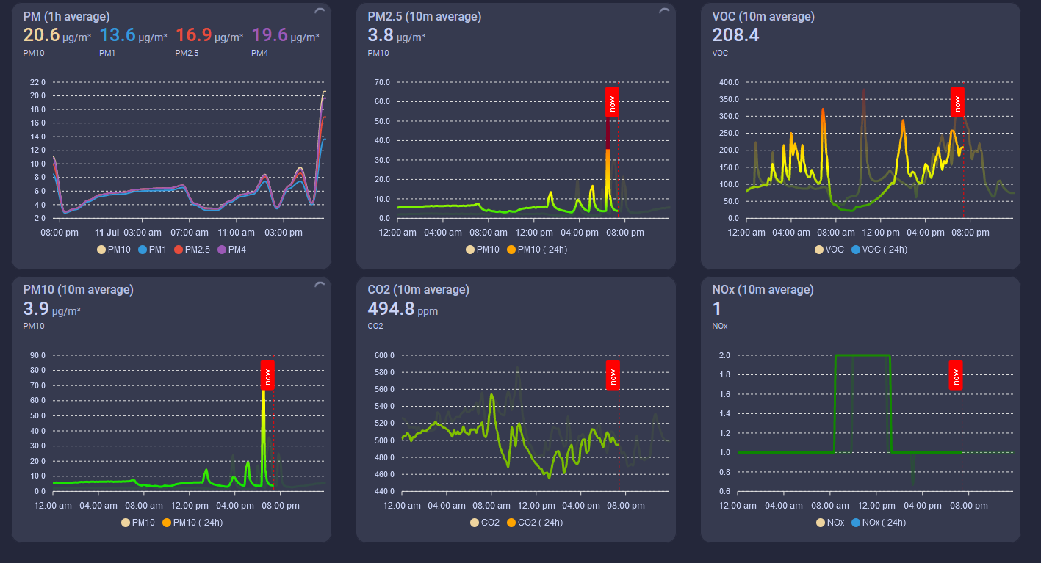
Task: Toggle NOx (-24h) legend item
Action: click(878, 523)
